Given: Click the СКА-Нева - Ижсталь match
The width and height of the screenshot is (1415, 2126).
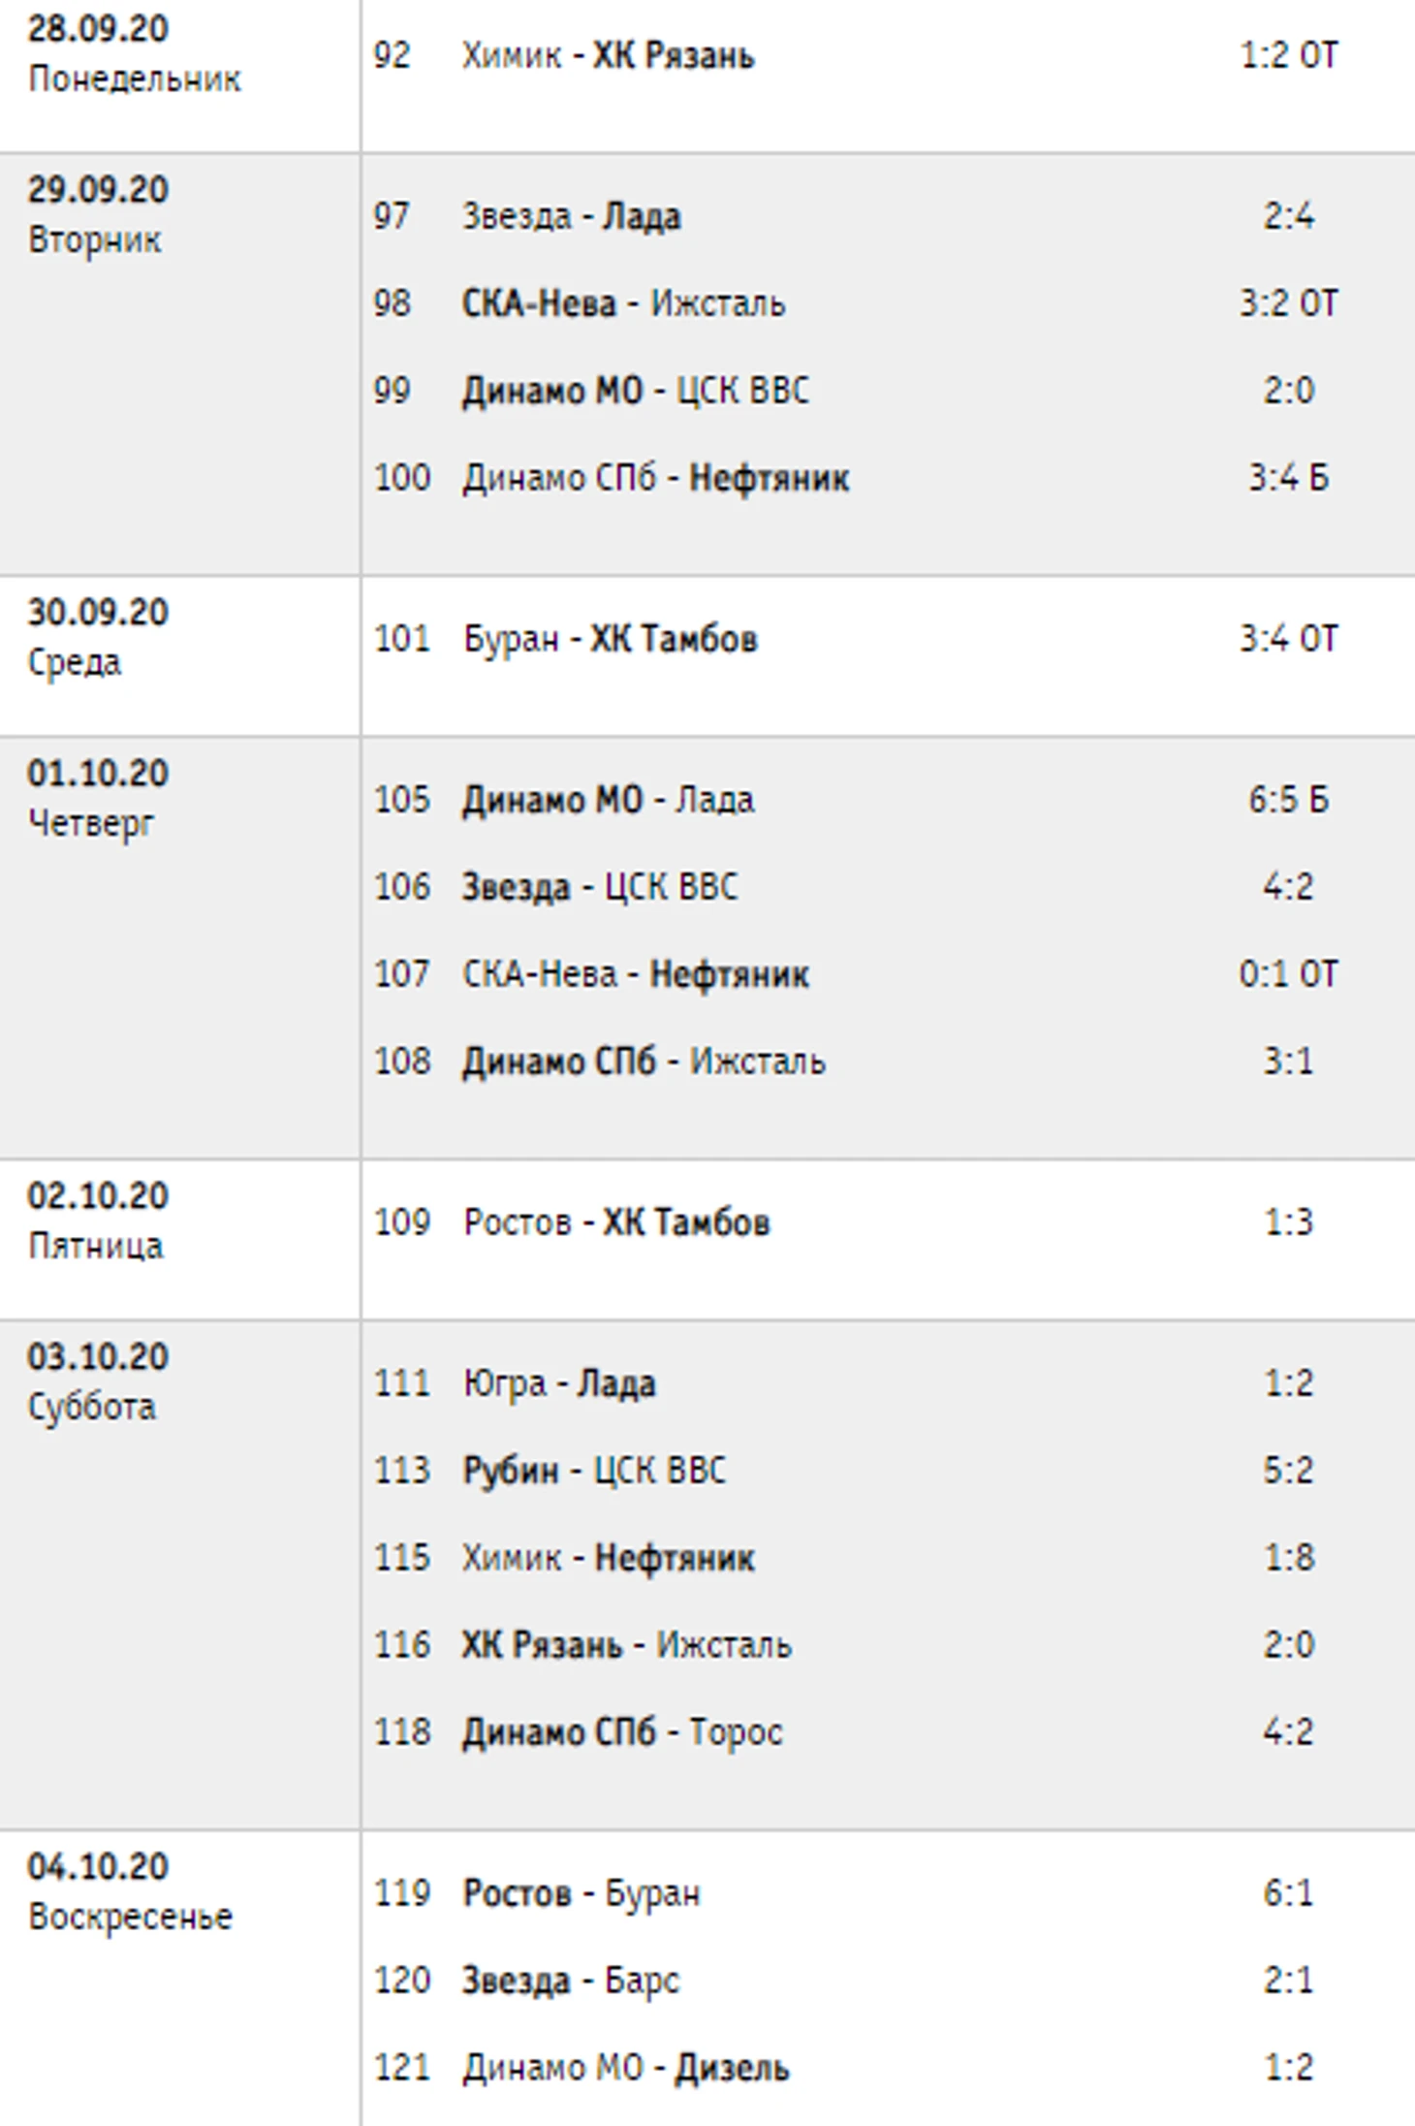Looking at the screenshot, I should tap(623, 303).
